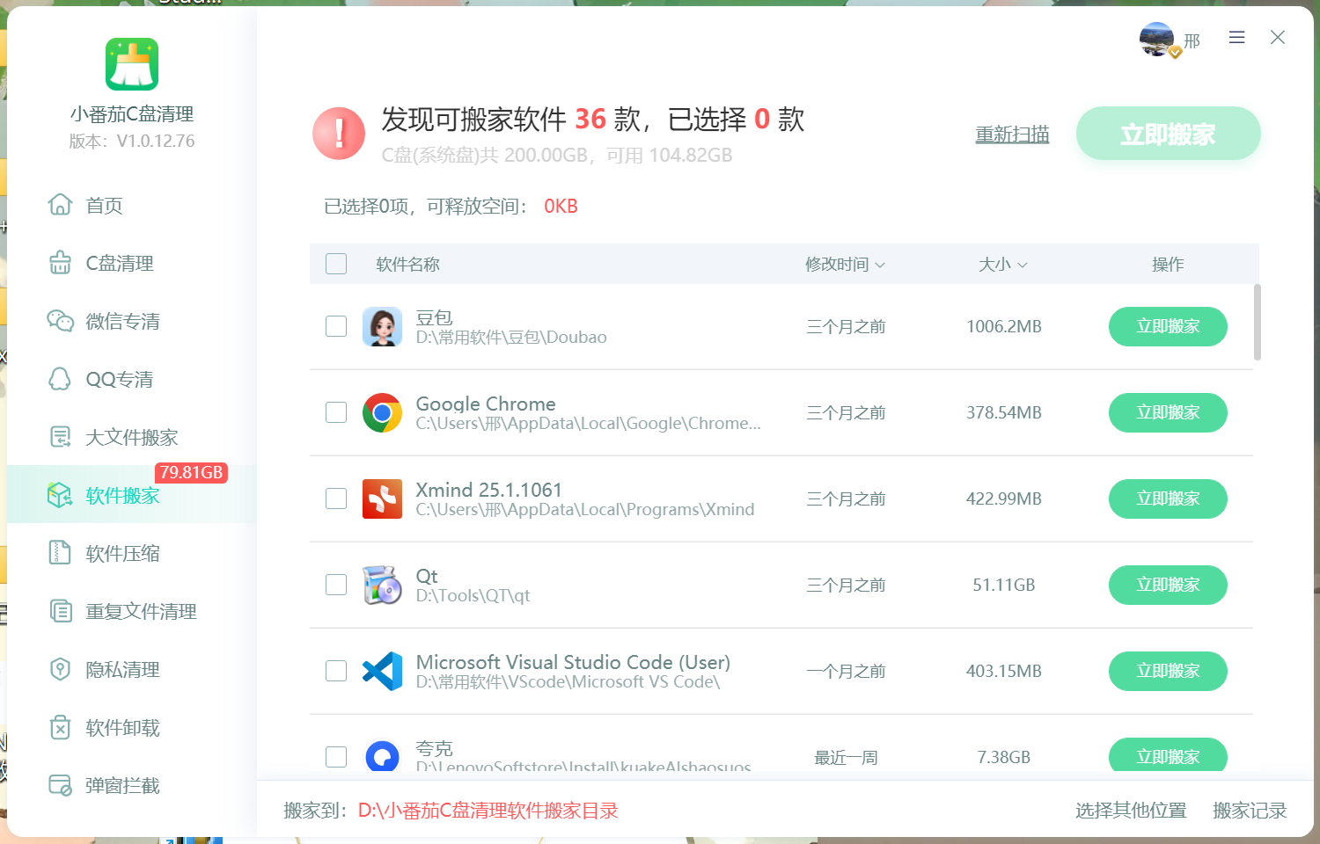Check the Xmind 25.1.1061 checkbox
Viewport: 1320px width, 844px height.
click(336, 498)
